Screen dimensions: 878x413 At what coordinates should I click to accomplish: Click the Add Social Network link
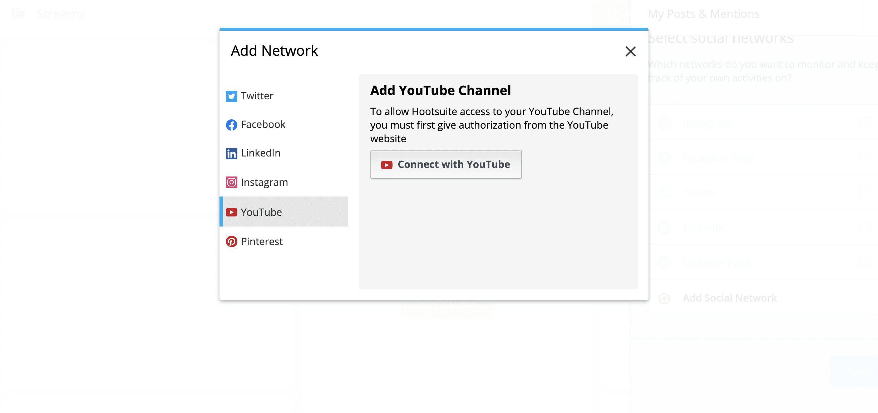[x=730, y=298]
